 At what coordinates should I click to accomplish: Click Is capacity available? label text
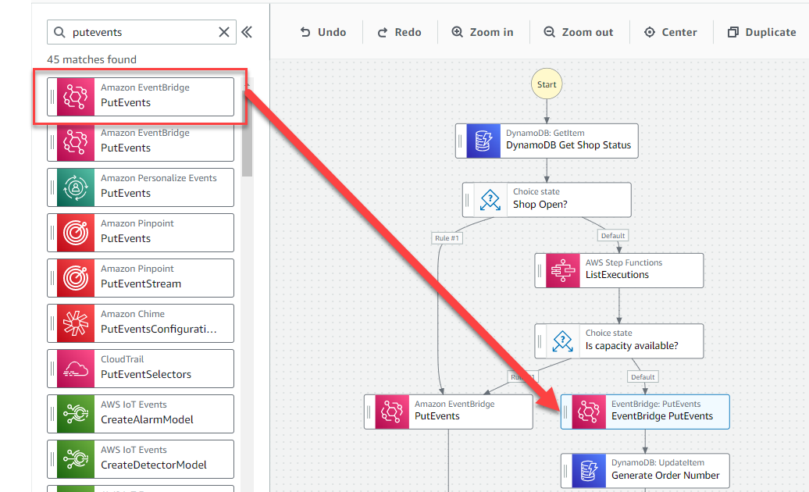pyautogui.click(x=632, y=346)
